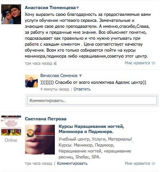Open Вячеслав Семенов's avatar thumbnail
This screenshot has width=163, height=172.
click(x=31, y=81)
